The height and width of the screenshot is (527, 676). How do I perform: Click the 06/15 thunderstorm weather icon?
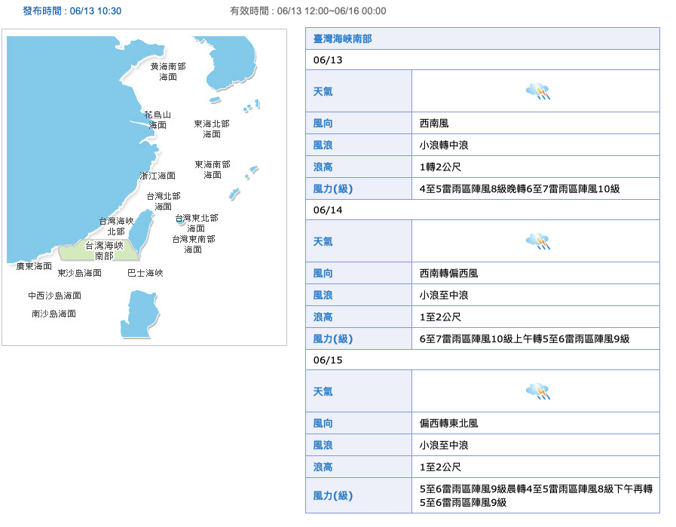coord(537,391)
